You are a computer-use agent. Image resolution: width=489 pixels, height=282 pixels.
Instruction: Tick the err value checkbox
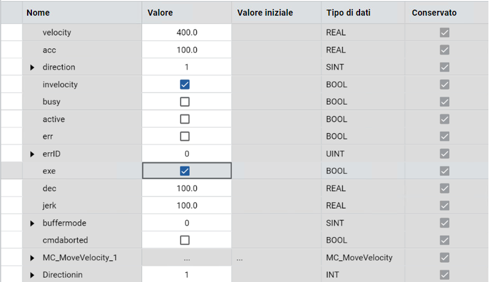tap(185, 136)
